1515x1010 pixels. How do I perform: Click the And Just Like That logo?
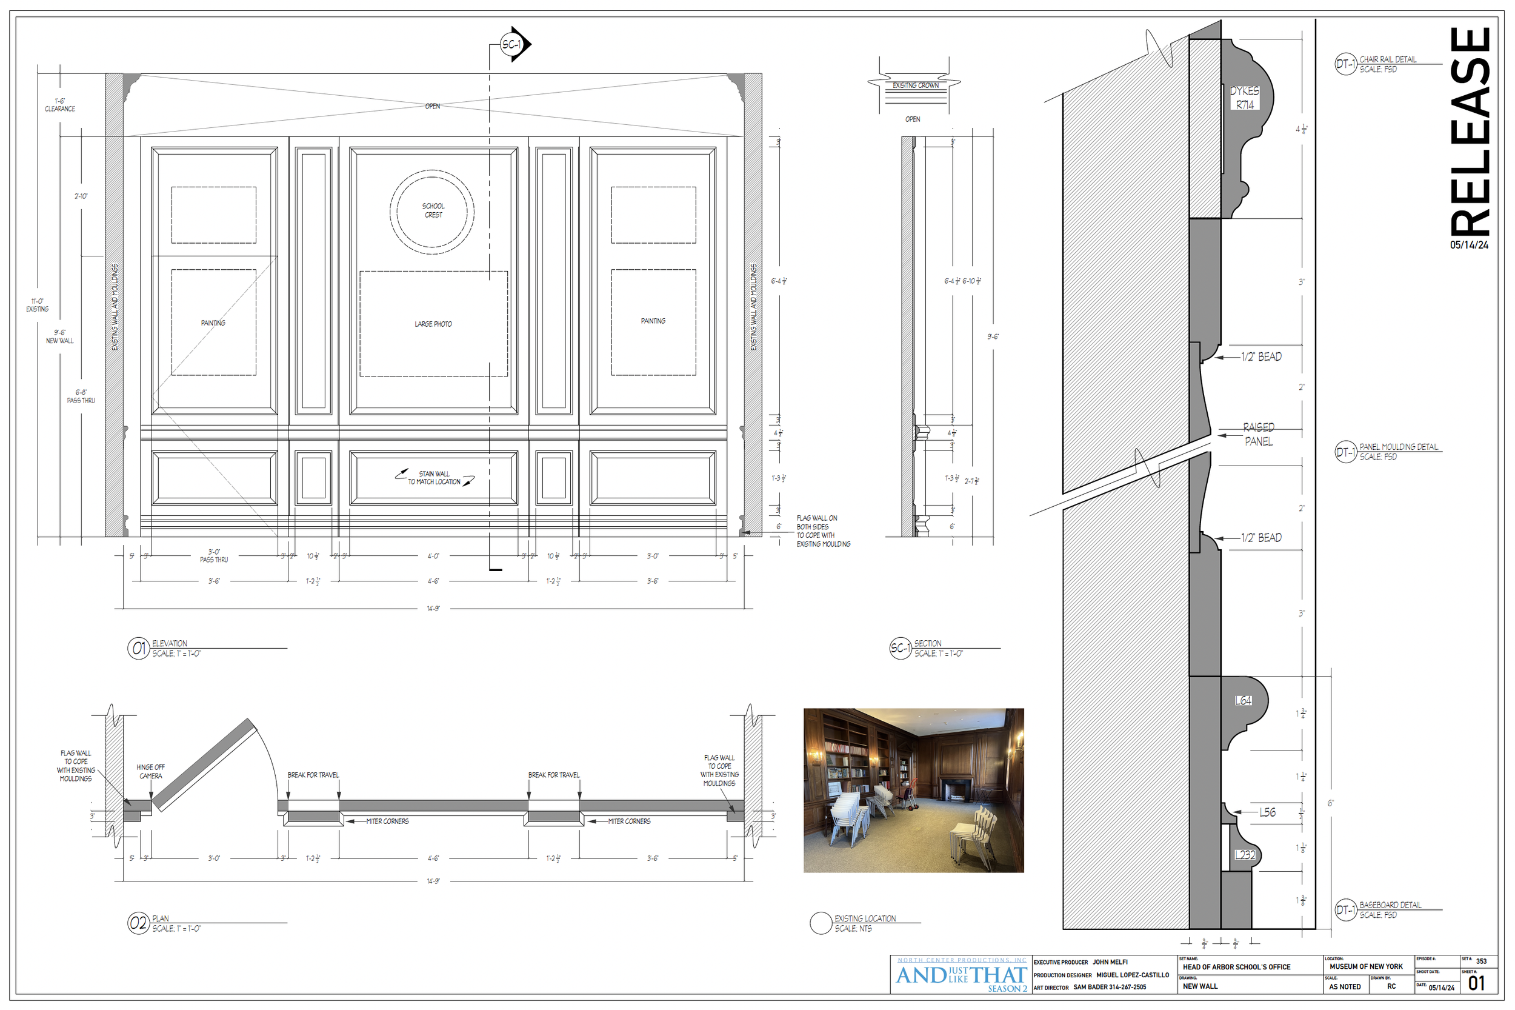pos(961,976)
